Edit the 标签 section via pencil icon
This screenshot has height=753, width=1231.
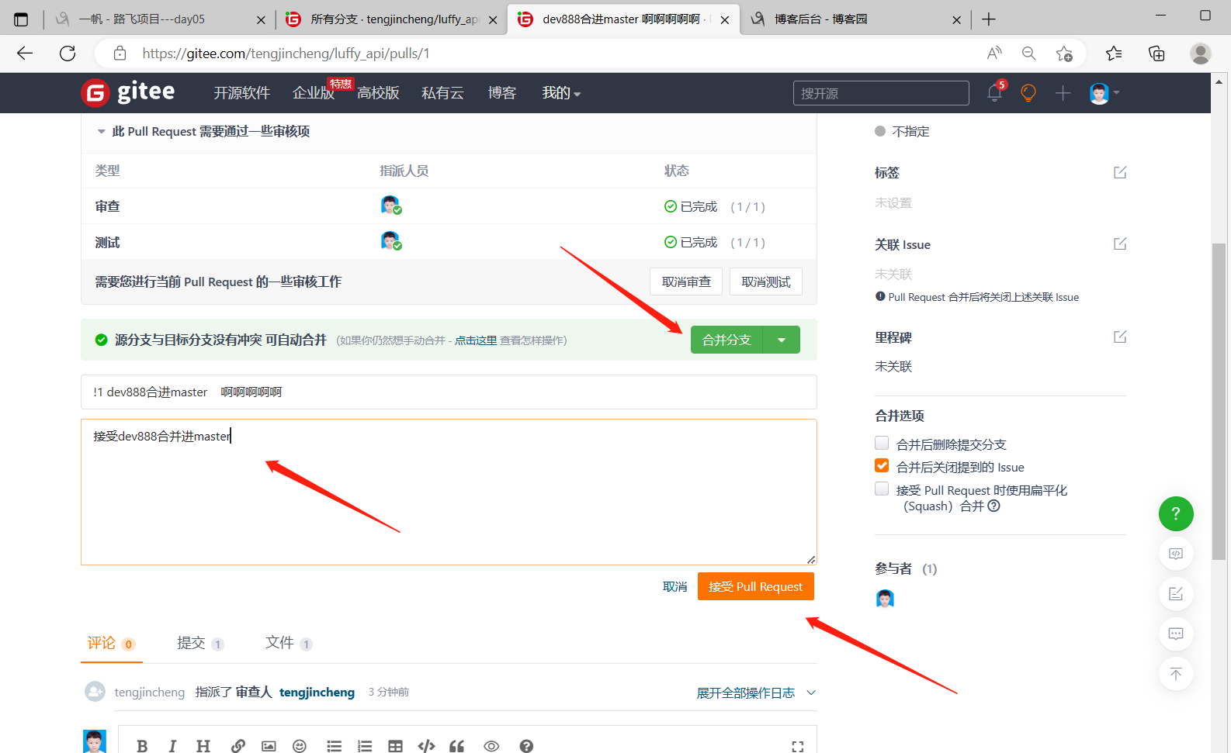coord(1120,172)
